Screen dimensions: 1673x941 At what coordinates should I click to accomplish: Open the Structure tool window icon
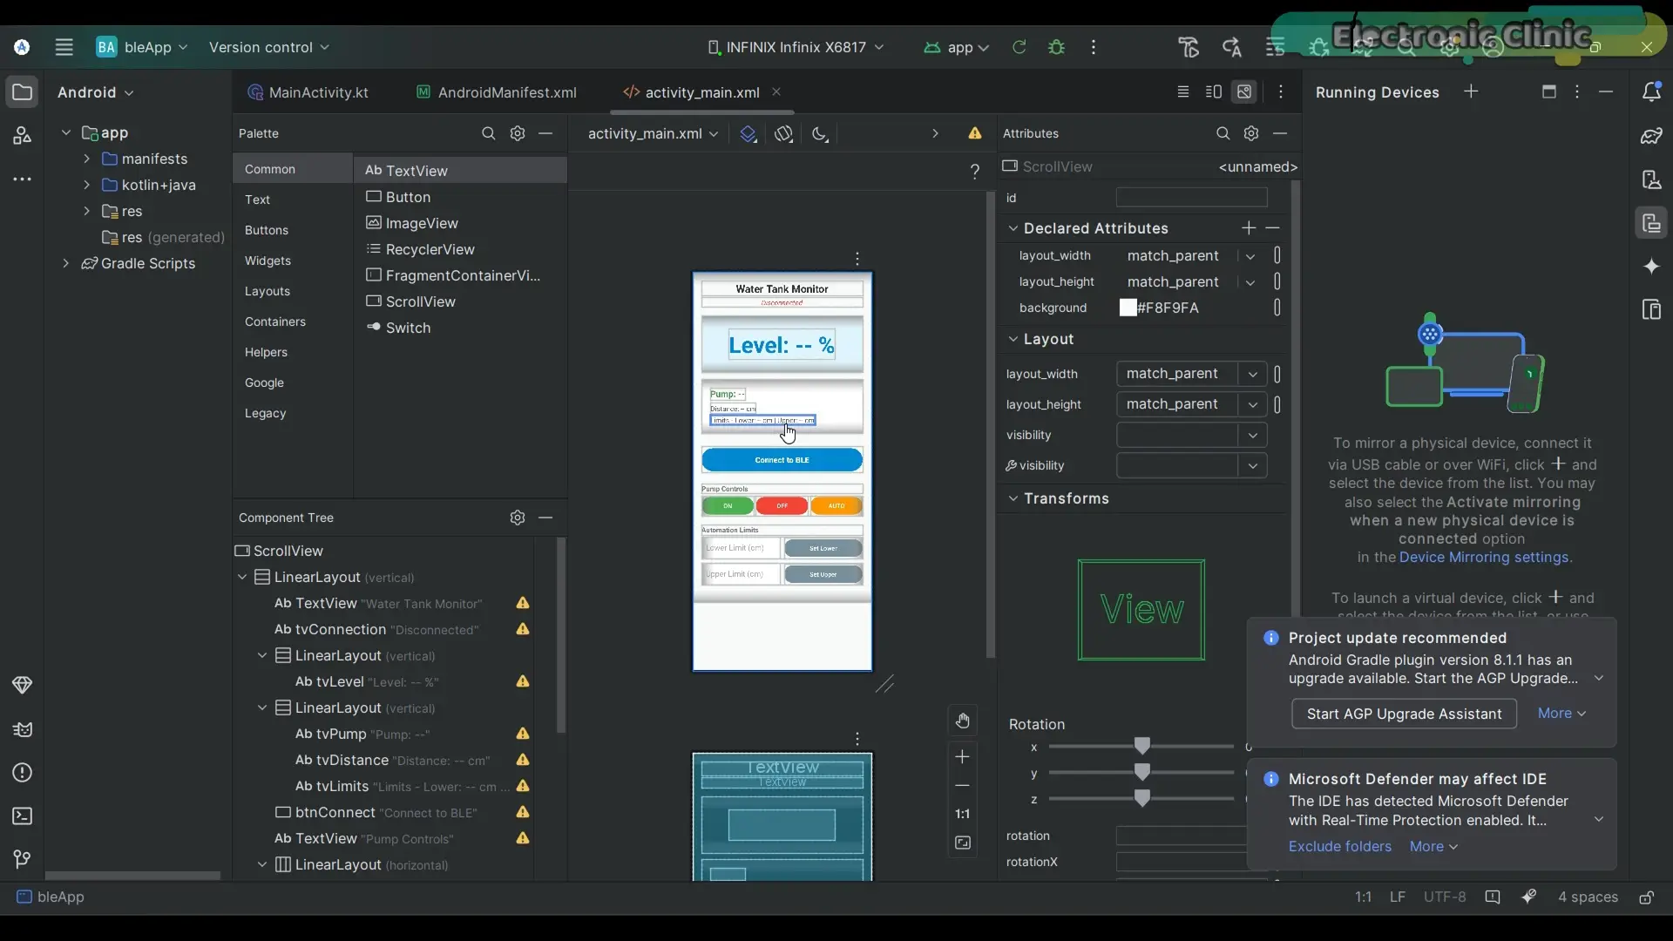[x=22, y=136]
